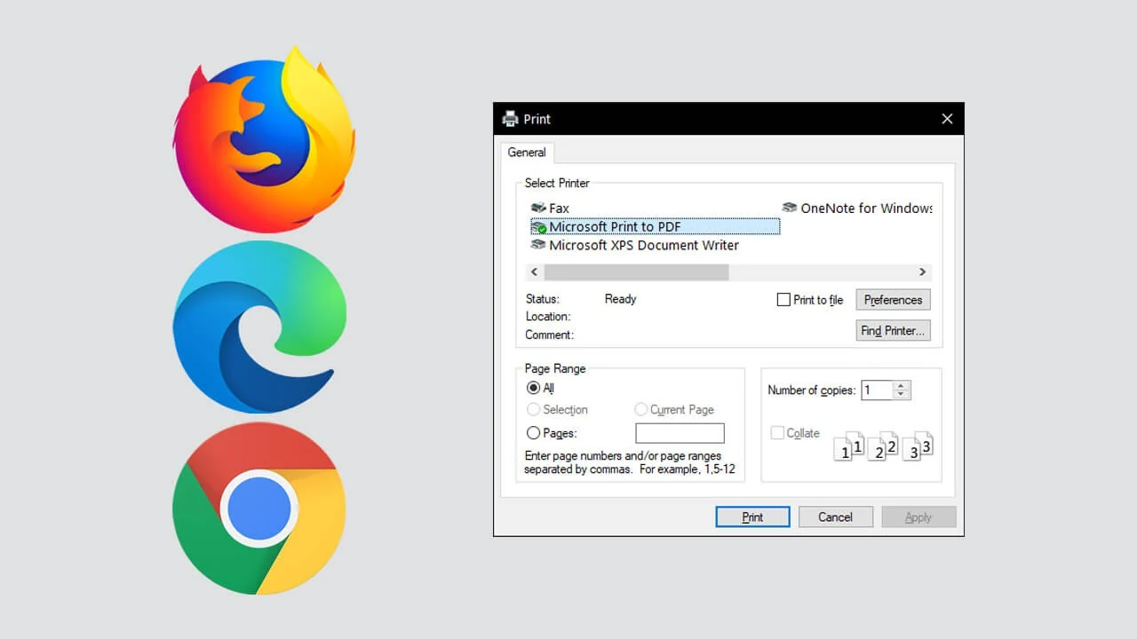Click the Firefox browser logo

[x=264, y=138]
